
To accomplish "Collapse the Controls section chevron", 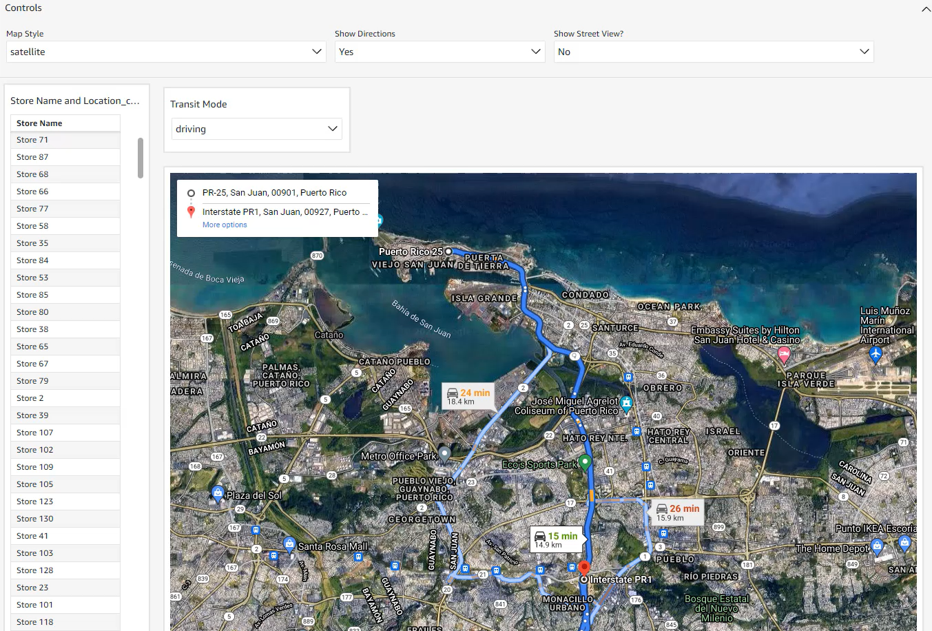I will coord(926,9).
